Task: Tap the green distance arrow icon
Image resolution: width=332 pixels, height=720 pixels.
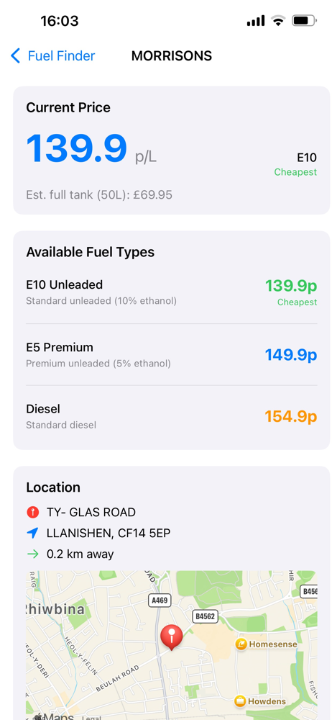Action: (32, 554)
